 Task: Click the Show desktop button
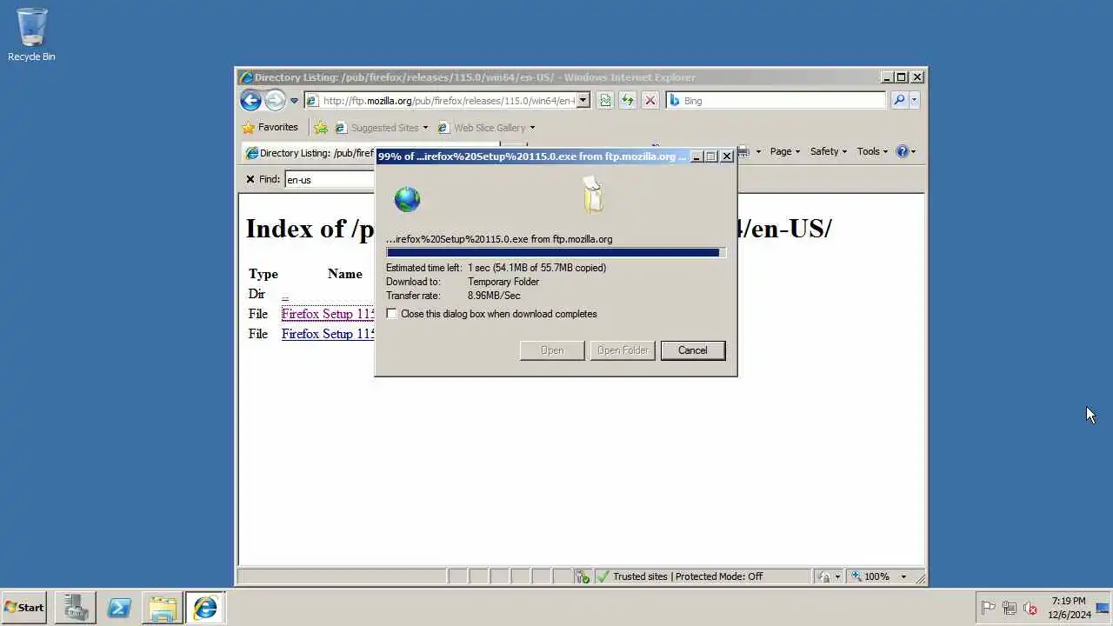pyautogui.click(x=1103, y=608)
